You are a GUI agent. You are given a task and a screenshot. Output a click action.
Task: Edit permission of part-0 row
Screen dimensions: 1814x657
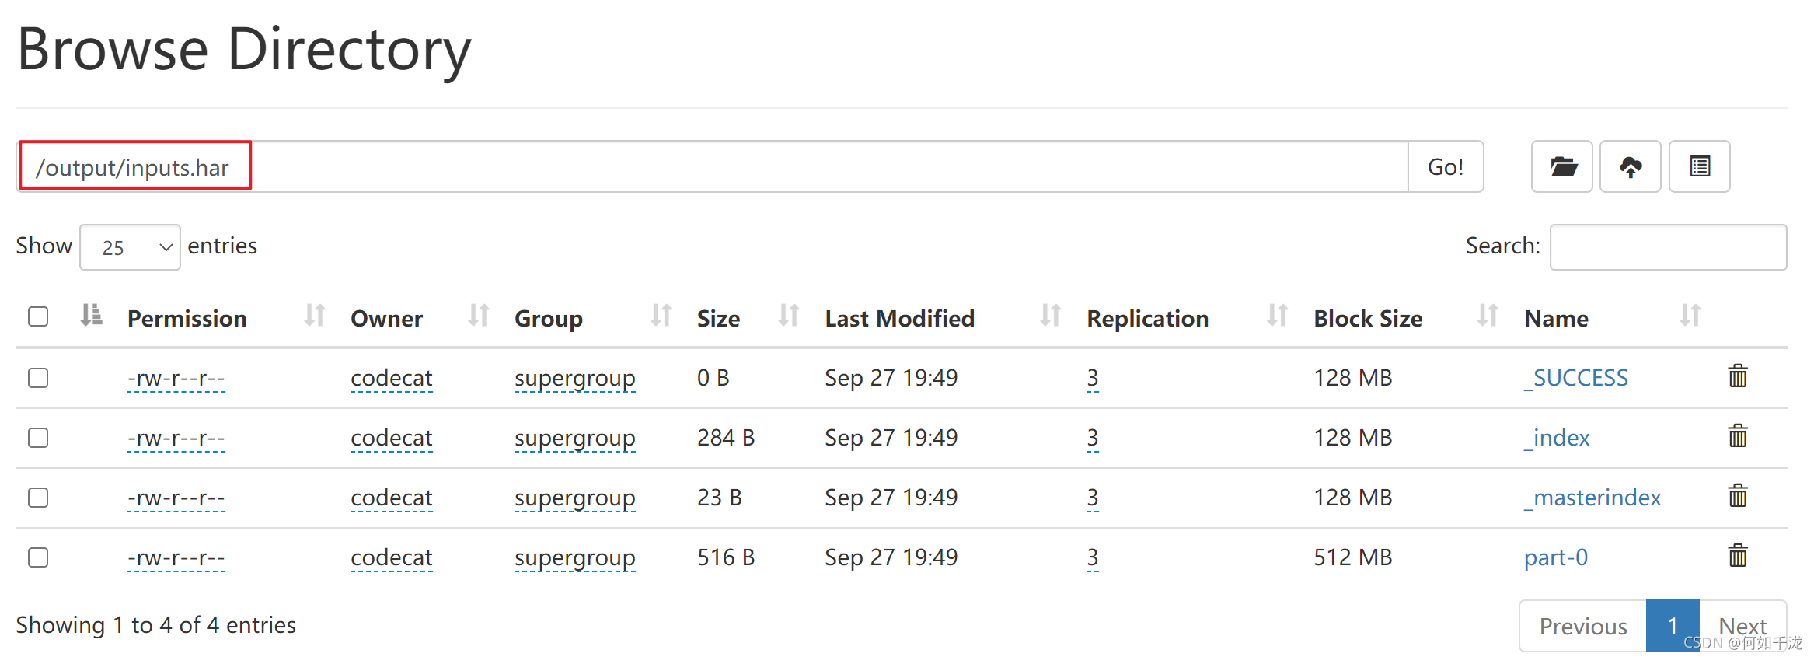176,557
